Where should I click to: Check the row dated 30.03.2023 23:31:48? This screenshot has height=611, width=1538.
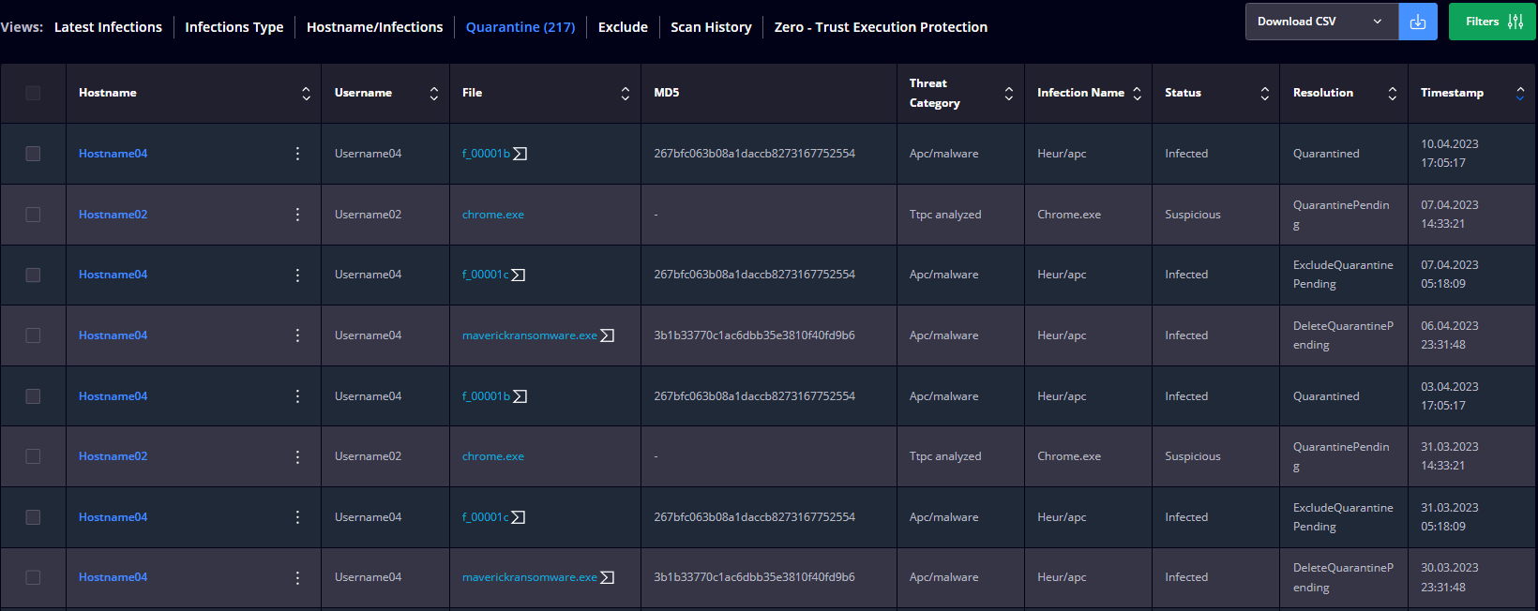[x=33, y=577]
